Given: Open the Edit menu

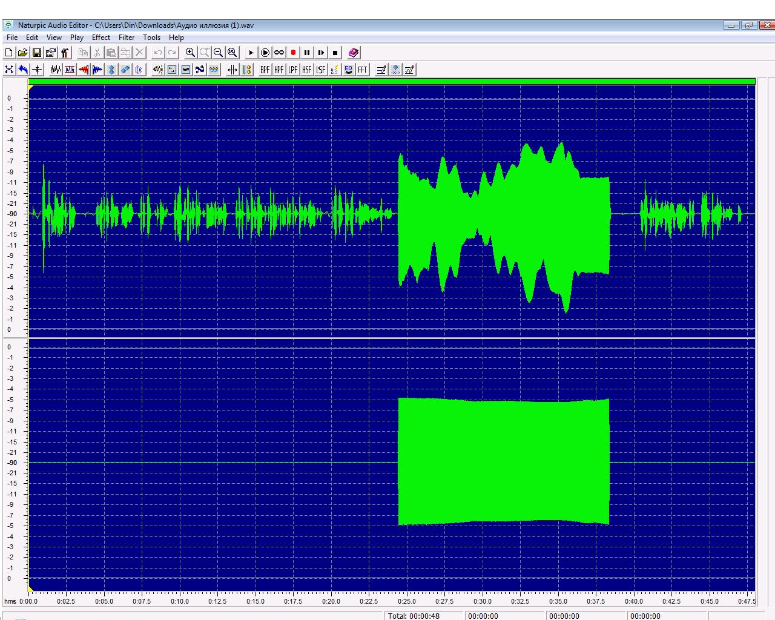Looking at the screenshot, I should [32, 38].
